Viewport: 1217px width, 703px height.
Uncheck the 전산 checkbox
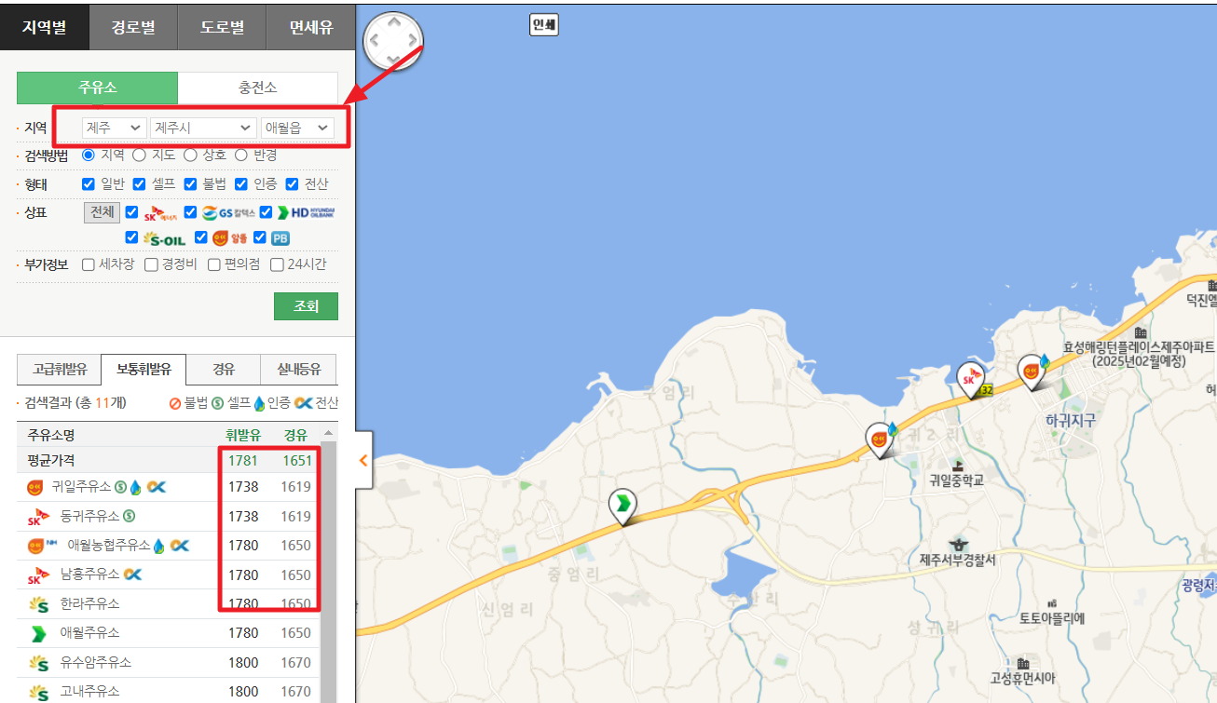pos(292,183)
